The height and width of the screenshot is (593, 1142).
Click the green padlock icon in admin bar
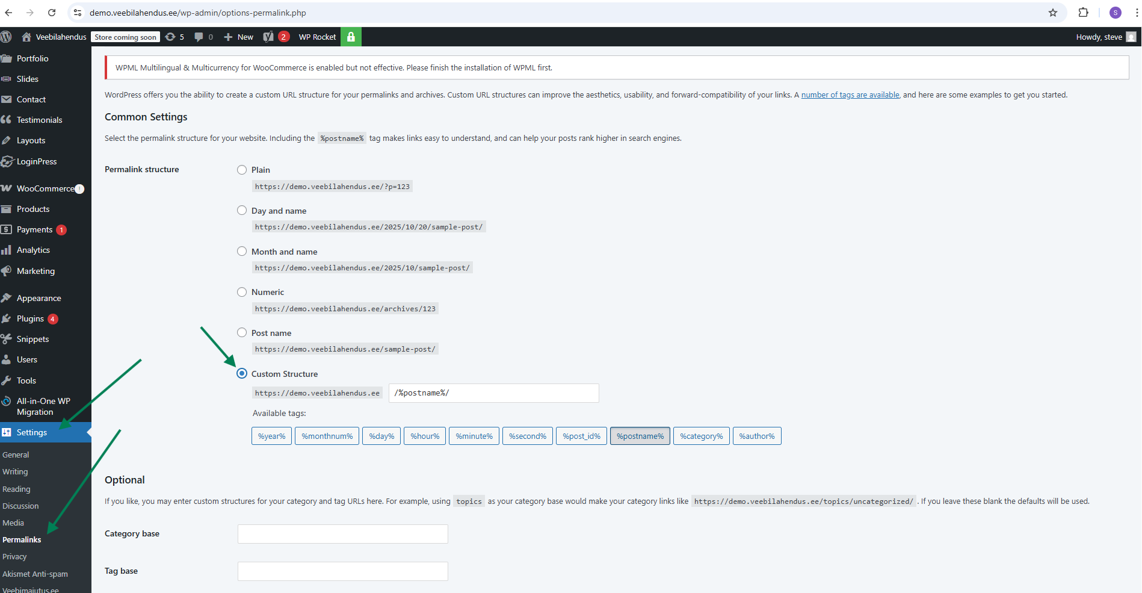tap(351, 37)
